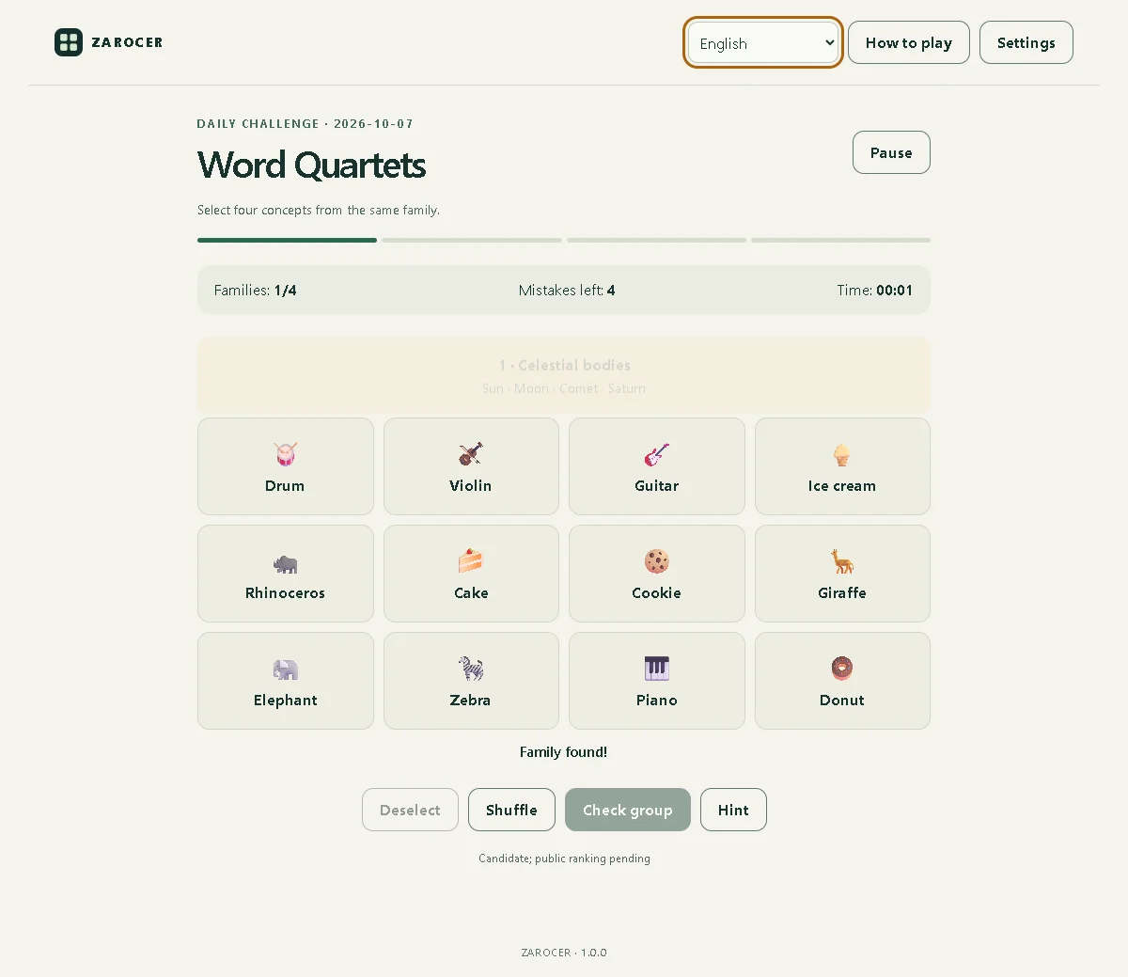Screen dimensions: 1128x977
Task: Click the Deselect button
Action: coord(410,810)
